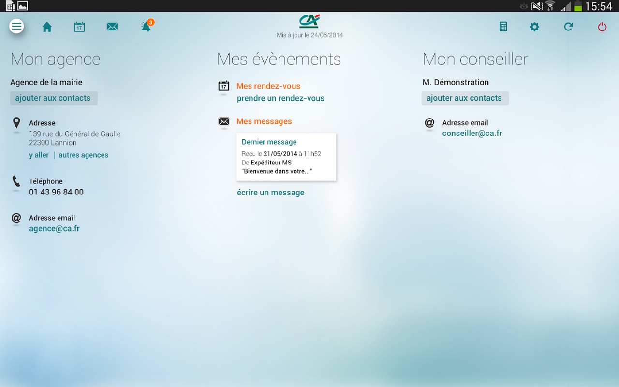Tap the 'y aller' directions link

(39, 155)
